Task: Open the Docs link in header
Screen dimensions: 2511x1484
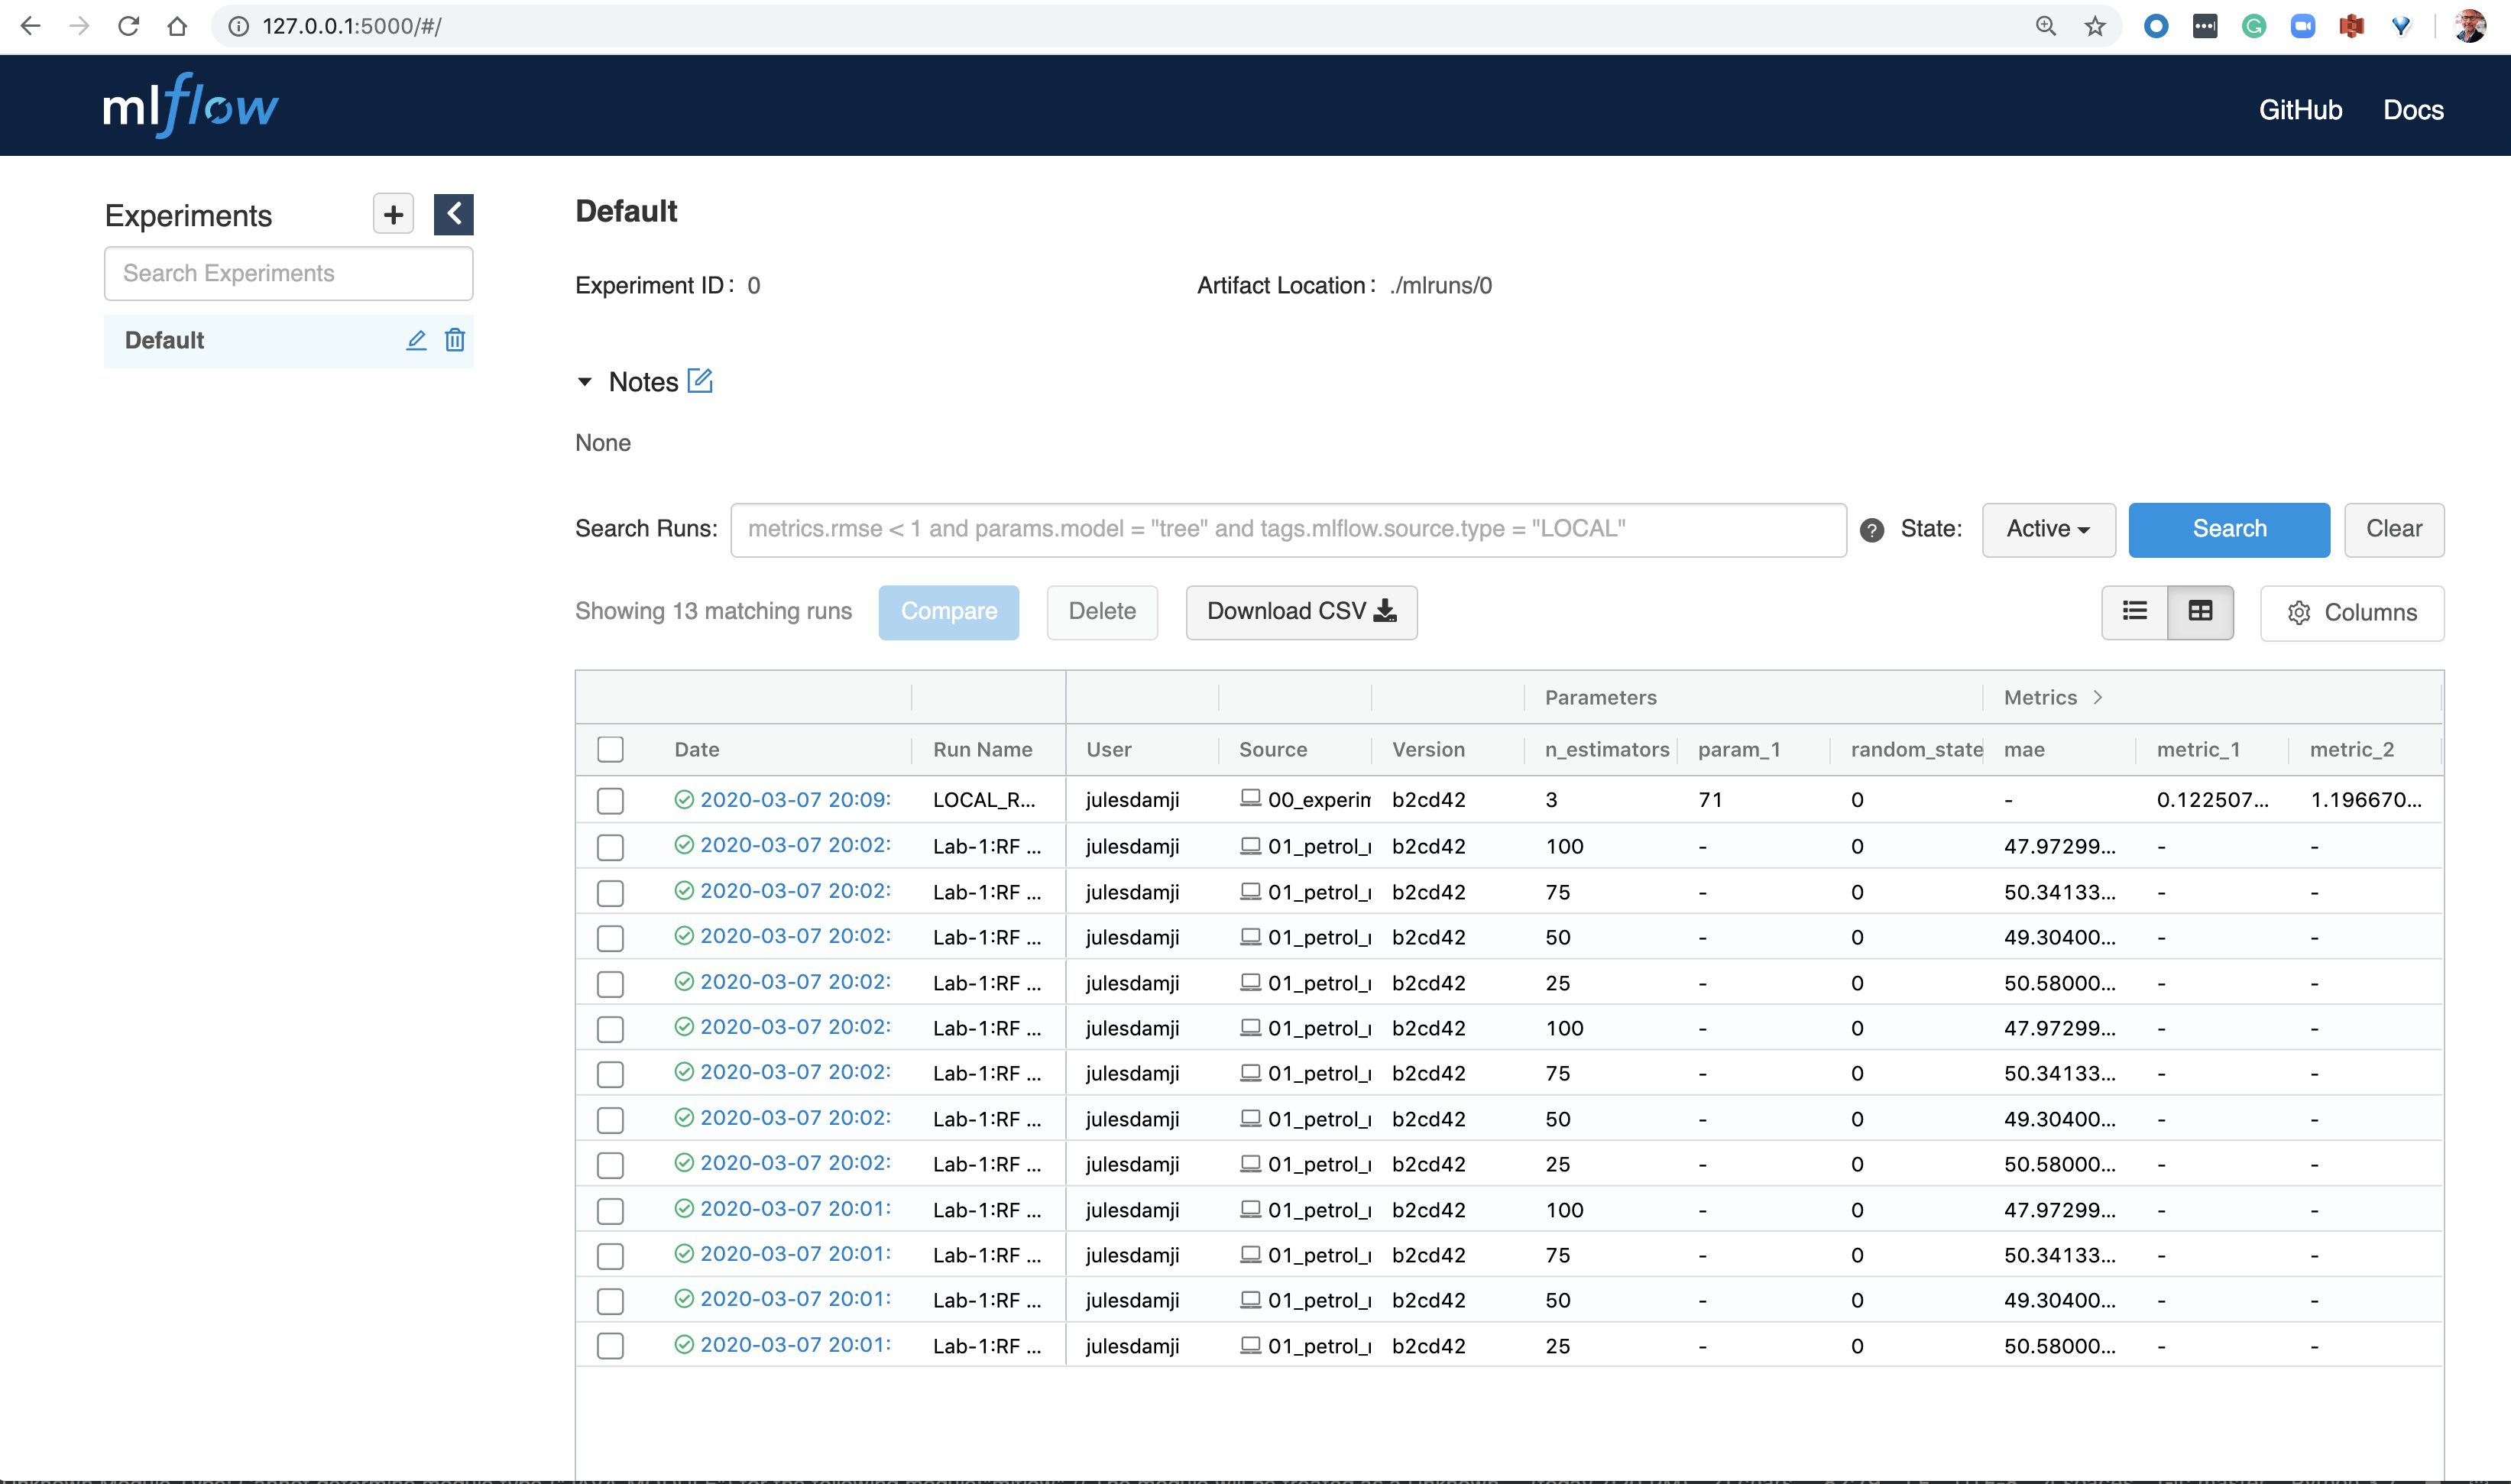Action: tap(2413, 110)
